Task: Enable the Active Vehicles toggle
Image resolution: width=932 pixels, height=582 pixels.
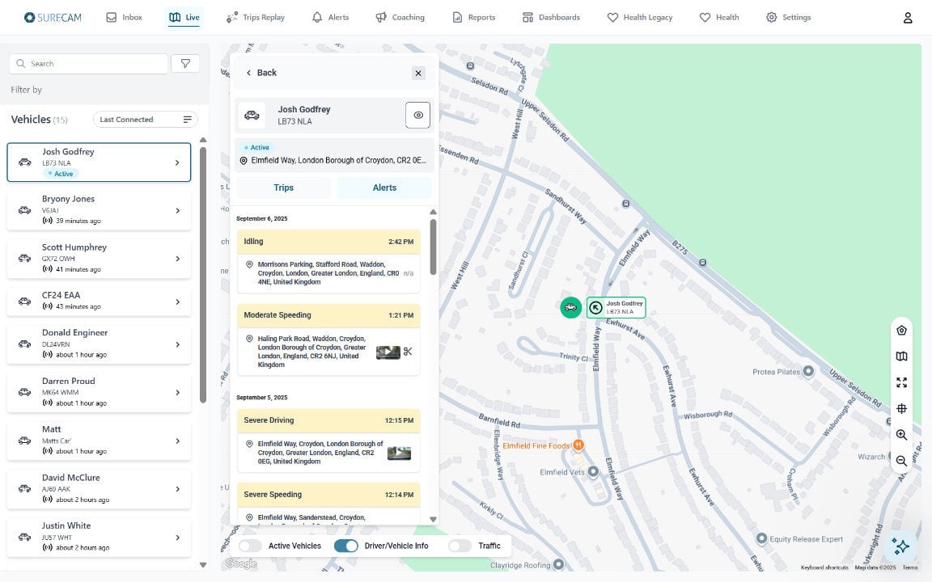Action: coord(251,546)
